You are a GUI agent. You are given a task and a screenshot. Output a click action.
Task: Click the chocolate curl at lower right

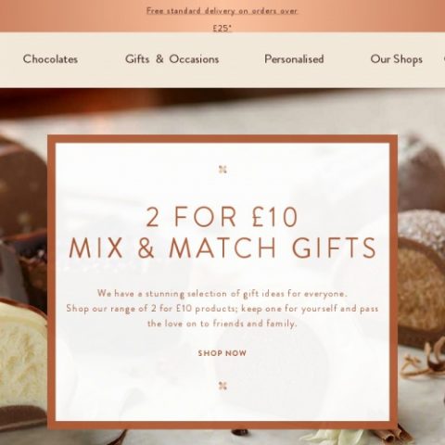click(425, 359)
